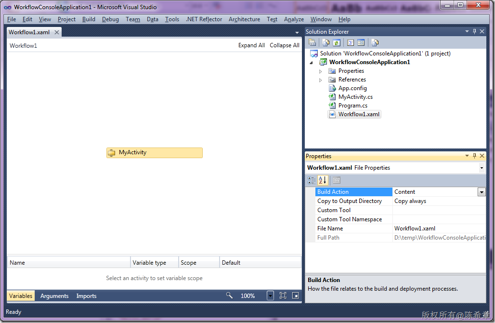495x323 pixels.
Task: Expand the References folder node
Action: tap(320, 80)
